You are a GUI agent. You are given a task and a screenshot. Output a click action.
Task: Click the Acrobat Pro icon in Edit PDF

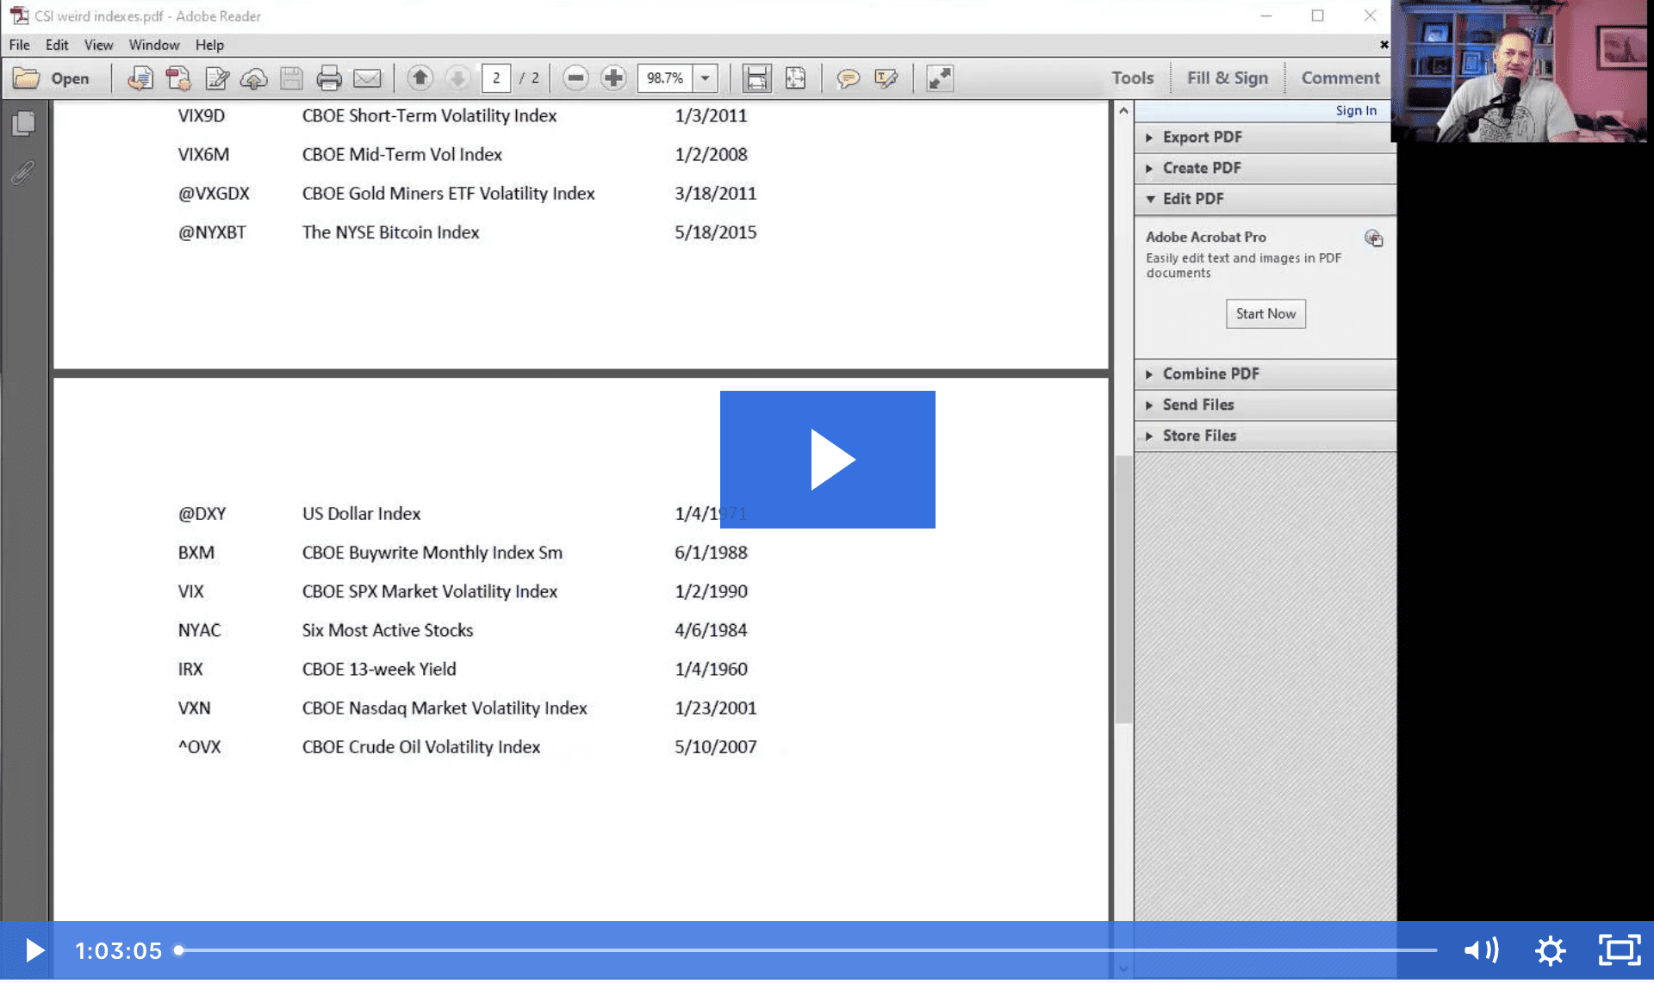pos(1374,238)
